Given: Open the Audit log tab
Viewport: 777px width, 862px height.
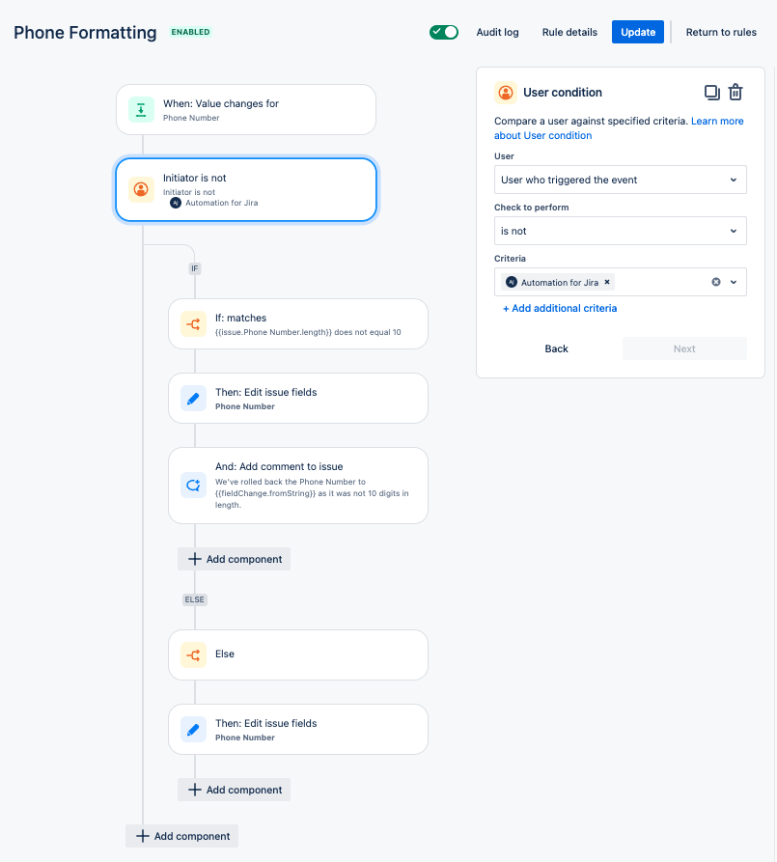Looking at the screenshot, I should click(x=498, y=32).
